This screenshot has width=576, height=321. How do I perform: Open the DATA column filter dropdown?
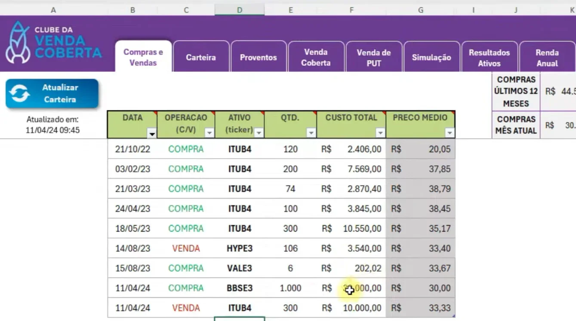coord(152,133)
